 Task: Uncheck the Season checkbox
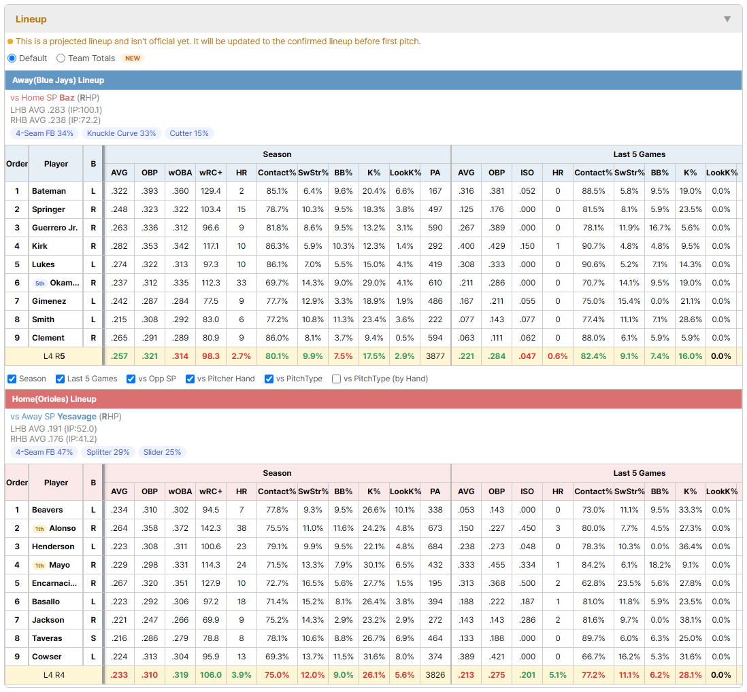pos(12,379)
